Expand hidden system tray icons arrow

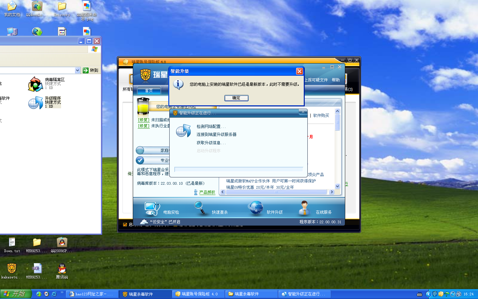coord(428,294)
